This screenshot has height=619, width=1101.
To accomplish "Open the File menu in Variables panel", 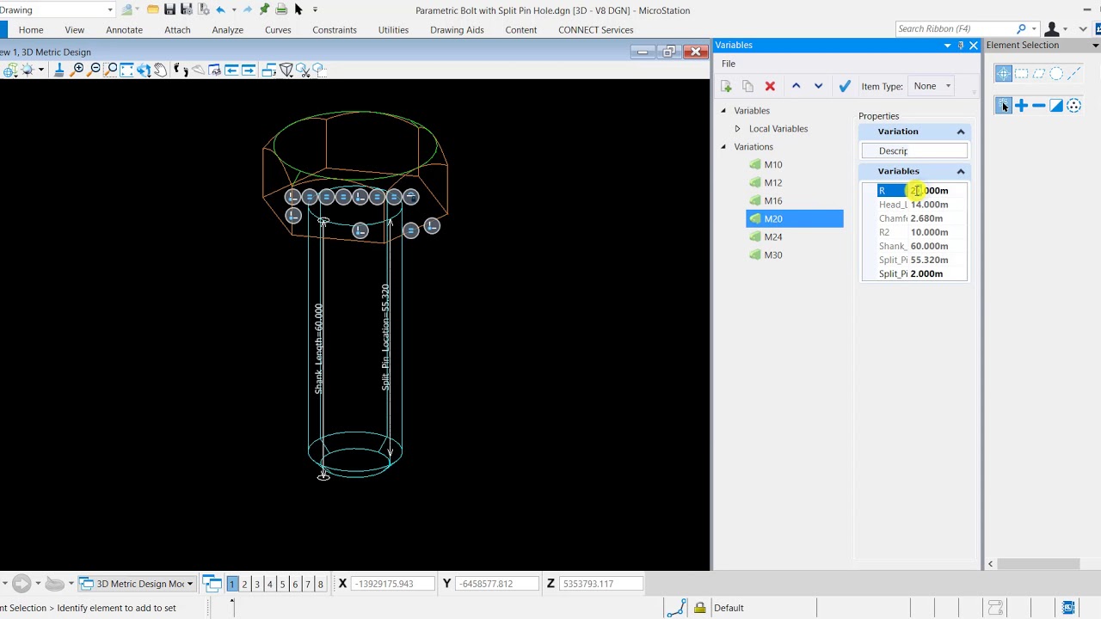I will pyautogui.click(x=729, y=64).
